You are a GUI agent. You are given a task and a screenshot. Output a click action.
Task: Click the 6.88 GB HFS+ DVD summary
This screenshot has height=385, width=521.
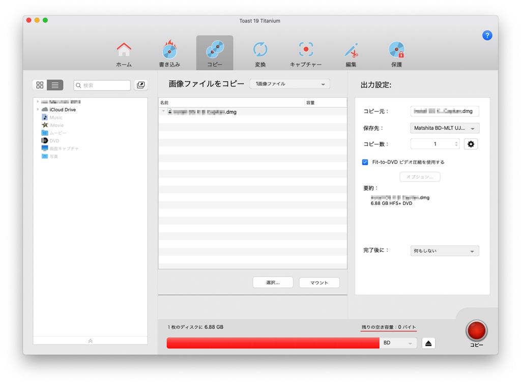point(391,203)
